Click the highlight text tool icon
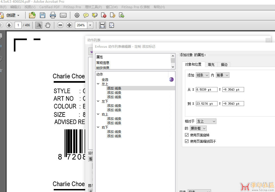Image resolution: width=275 pixels, height=192 pixels. click(x=95, y=15)
